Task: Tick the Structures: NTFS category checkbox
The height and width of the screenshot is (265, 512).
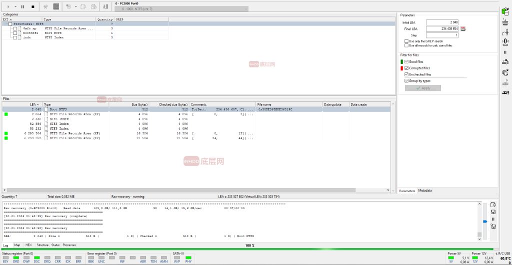Action: click(x=10, y=24)
